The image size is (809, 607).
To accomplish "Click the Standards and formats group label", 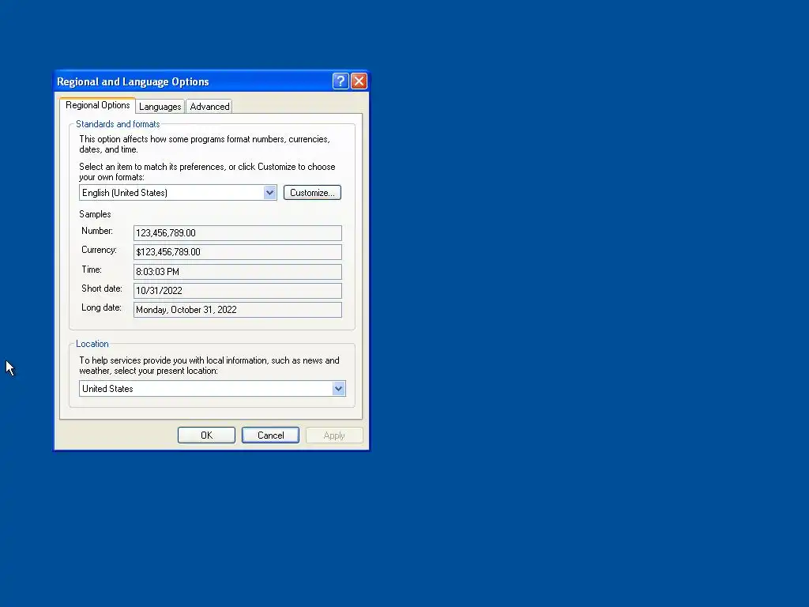I will coord(118,124).
